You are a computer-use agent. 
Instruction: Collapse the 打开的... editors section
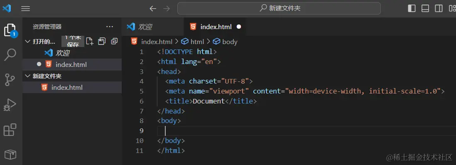tap(28, 41)
